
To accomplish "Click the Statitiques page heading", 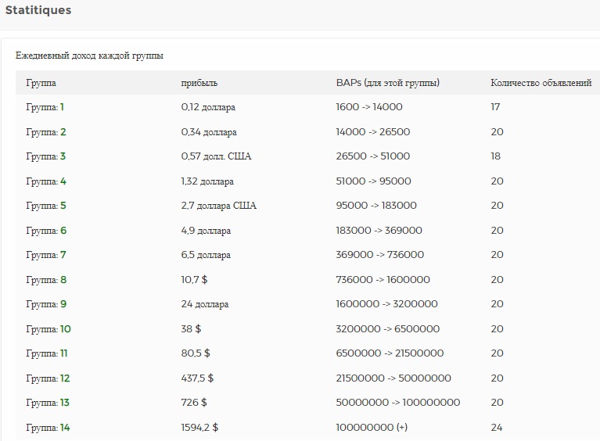I will [38, 11].
